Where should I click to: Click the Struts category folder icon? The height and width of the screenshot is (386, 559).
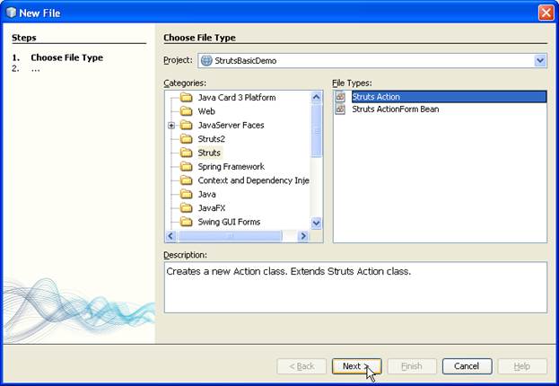tap(186, 153)
